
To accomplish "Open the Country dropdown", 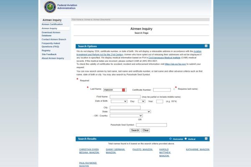I will pos(126,116).
